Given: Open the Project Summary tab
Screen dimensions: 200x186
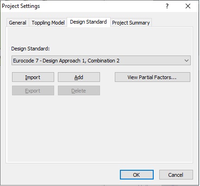Looking at the screenshot, I should tap(131, 23).
